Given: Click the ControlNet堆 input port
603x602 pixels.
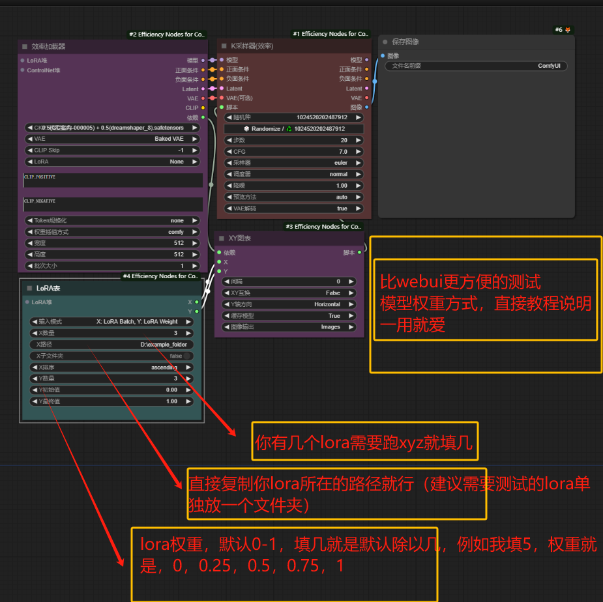Looking at the screenshot, I should point(23,70).
